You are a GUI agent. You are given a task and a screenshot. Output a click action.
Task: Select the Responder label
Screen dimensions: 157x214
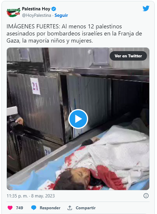pyautogui.click(x=50, y=208)
